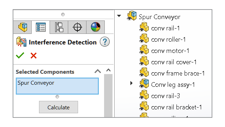Image resolution: width=225 pixels, height=127 pixels.
Task: Toggle visibility of conv rail bracket-1
Action: pyautogui.click(x=142, y=109)
